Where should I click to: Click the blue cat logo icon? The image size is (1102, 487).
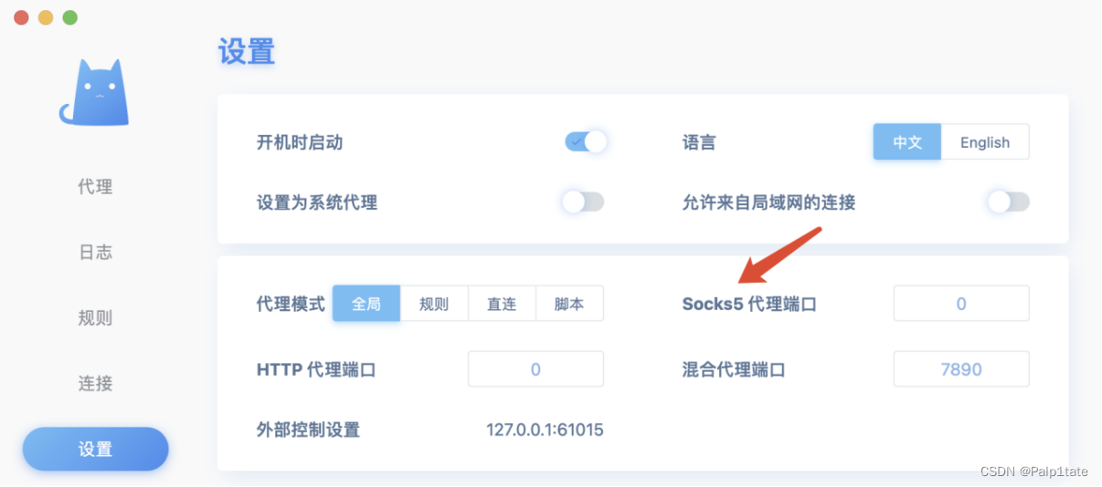coord(94,93)
